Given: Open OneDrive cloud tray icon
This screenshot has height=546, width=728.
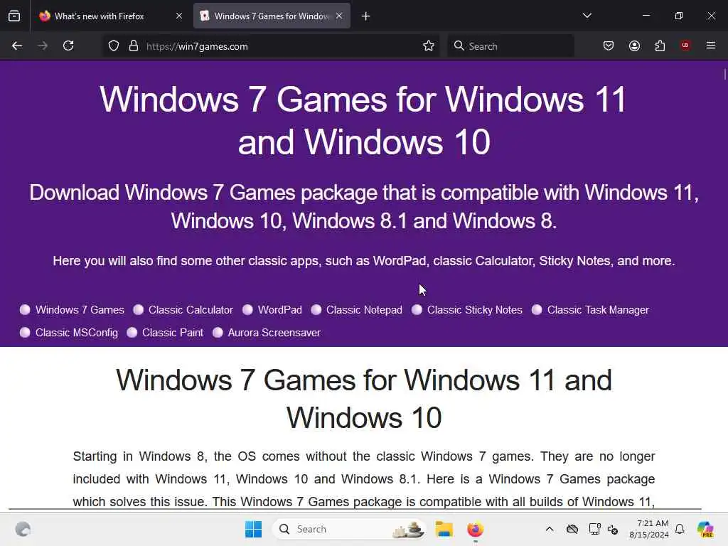Looking at the screenshot, I should coord(572,529).
